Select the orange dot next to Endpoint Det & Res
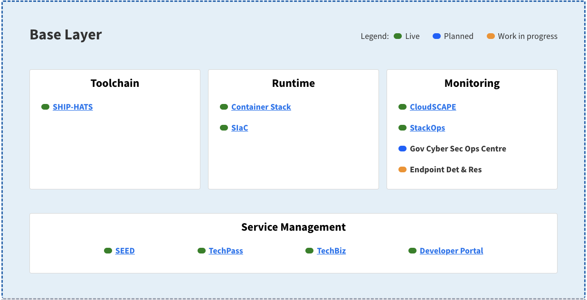This screenshot has width=587, height=300. click(x=402, y=169)
